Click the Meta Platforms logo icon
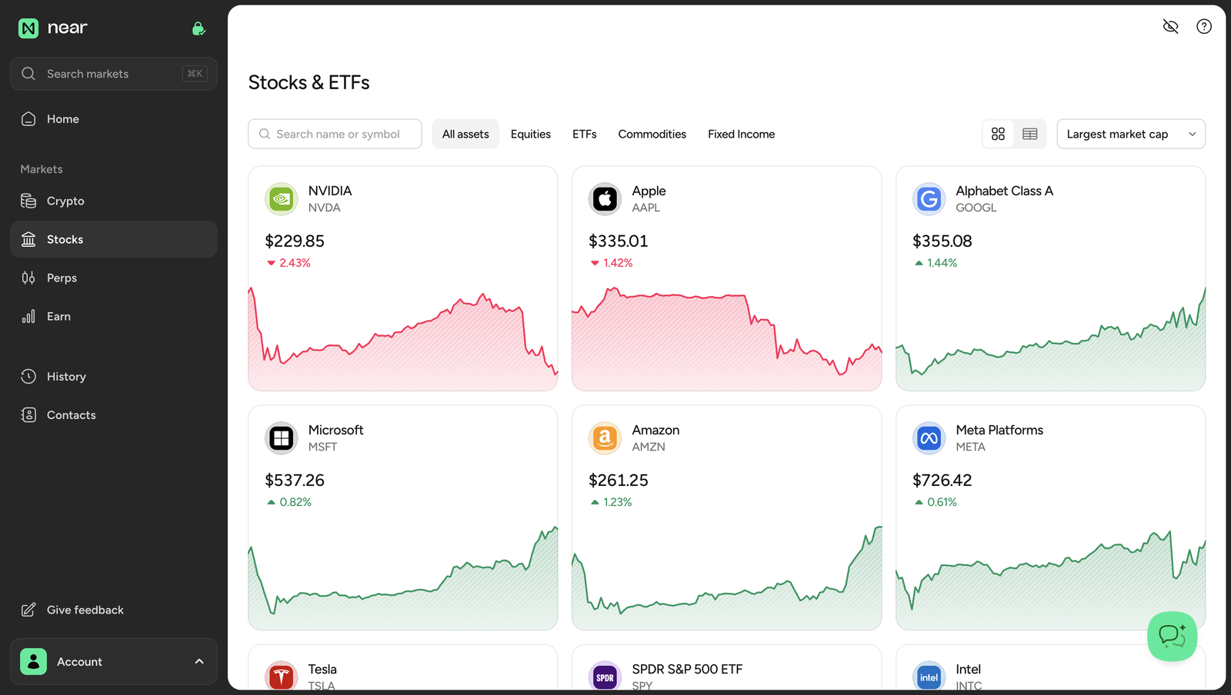The image size is (1231, 695). [929, 438]
